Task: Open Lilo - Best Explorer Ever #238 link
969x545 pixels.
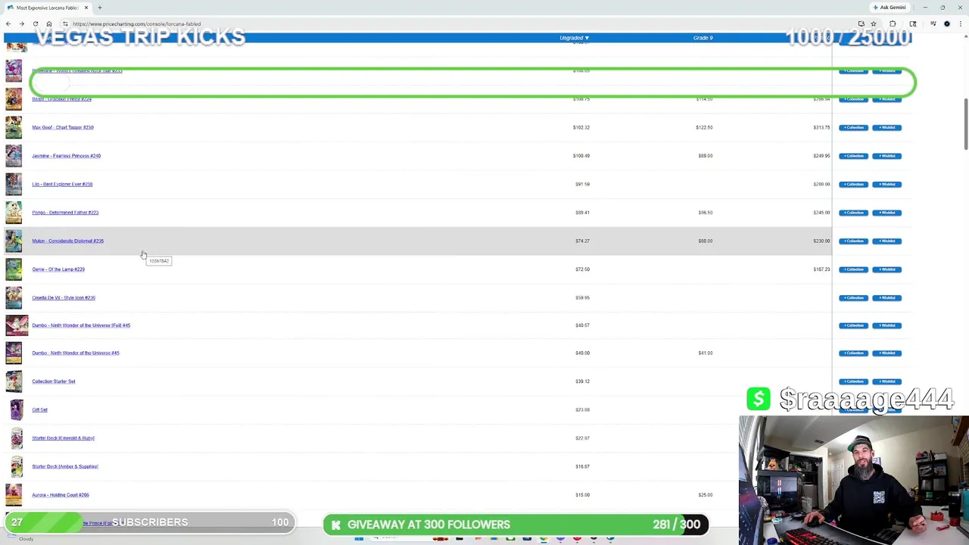Action: click(x=62, y=184)
